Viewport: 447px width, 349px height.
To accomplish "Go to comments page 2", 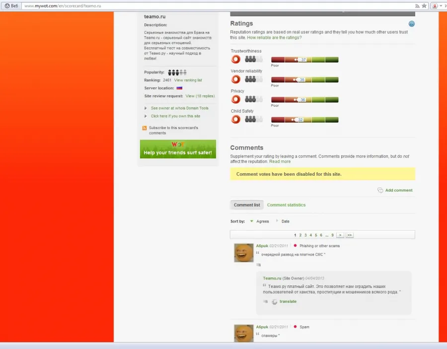I will pyautogui.click(x=300, y=235).
